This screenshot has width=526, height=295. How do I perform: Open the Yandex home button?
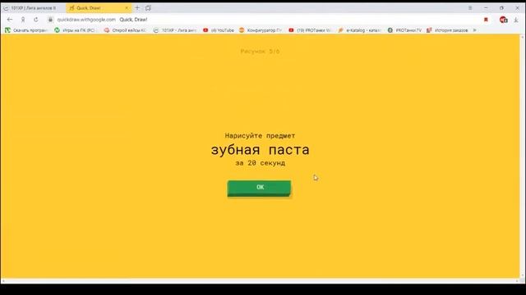coord(23,20)
